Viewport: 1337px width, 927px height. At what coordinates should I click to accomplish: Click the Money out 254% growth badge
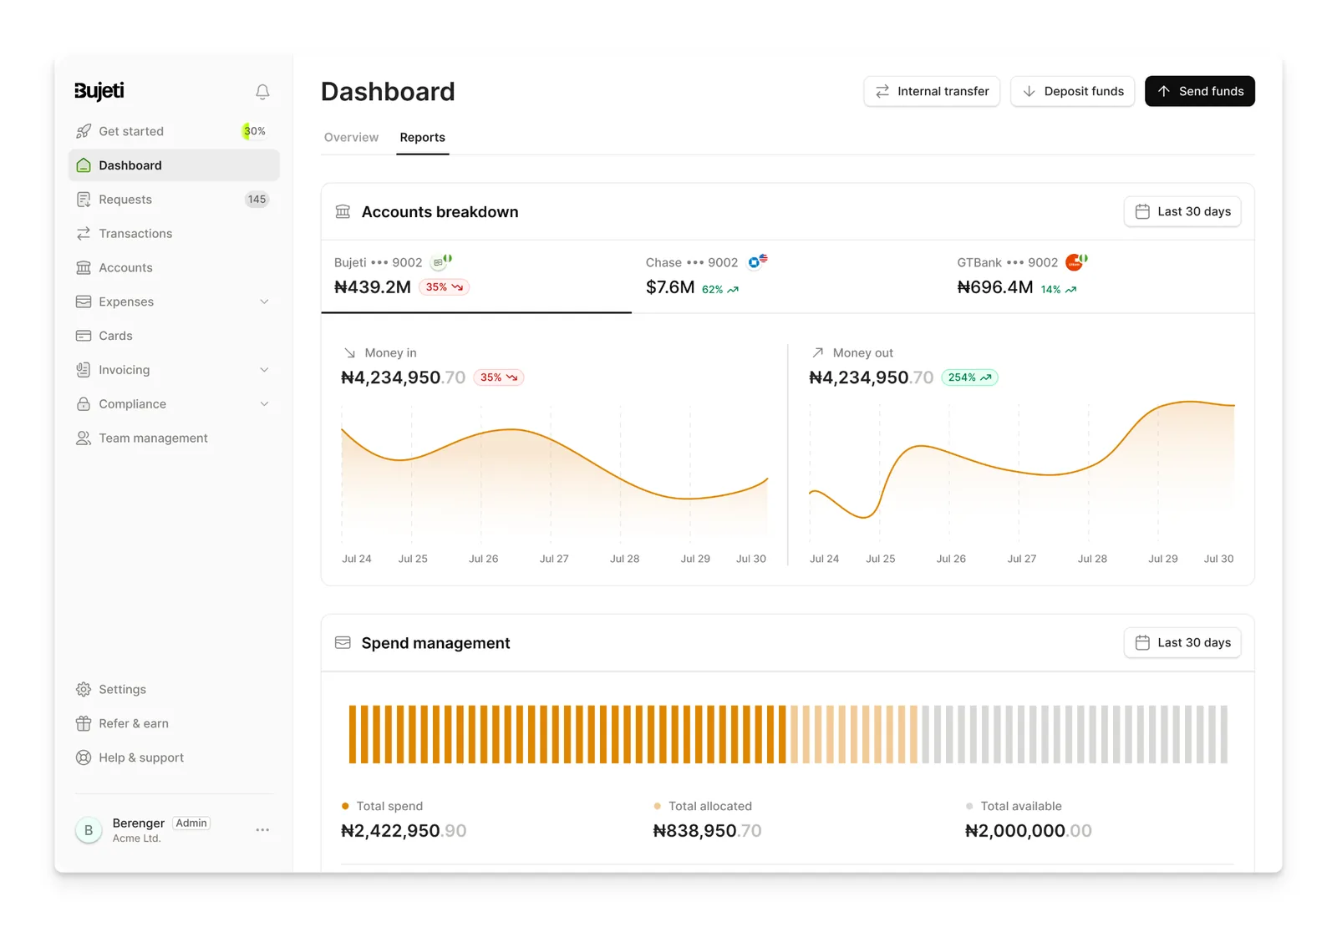coord(969,378)
